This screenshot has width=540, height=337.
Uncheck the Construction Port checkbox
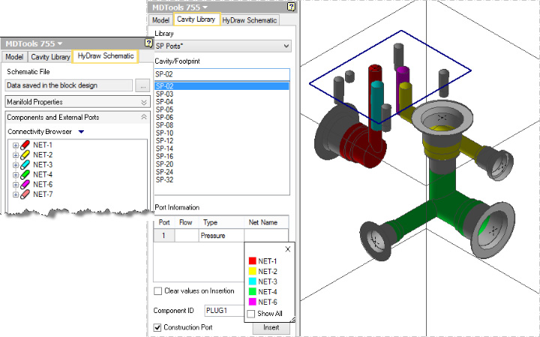(158, 327)
